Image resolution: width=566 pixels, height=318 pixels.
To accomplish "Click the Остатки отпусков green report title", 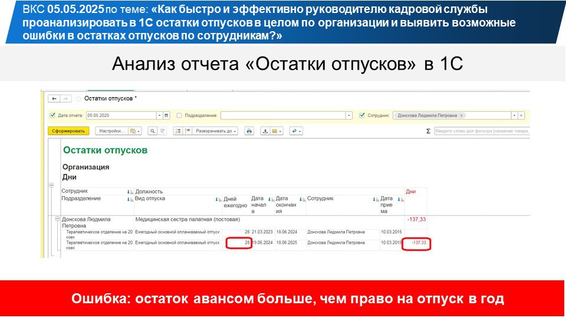I will (106, 150).
